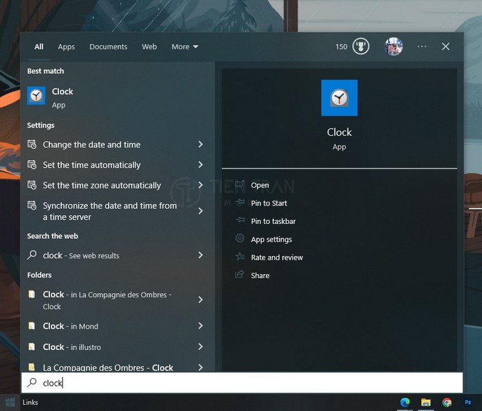This screenshot has height=411, width=482.
Task: Open Google Chrome from the taskbar
Action: 447,402
